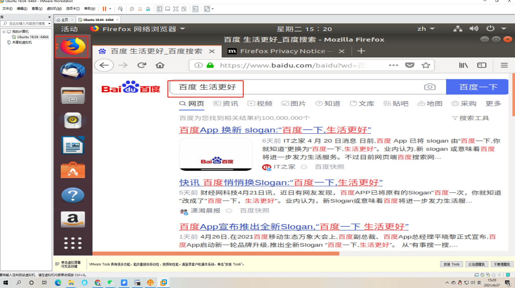Bookmark this page with the star icon
This screenshot has height=288, width=515.
(x=426, y=65)
